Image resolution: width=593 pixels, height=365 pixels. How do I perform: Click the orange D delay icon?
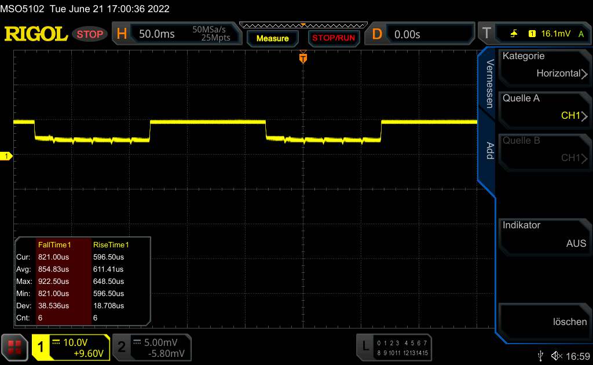[x=377, y=34]
